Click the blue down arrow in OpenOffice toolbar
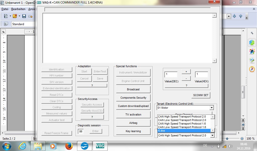Viewport: 257px width, 151px height. [234, 16]
